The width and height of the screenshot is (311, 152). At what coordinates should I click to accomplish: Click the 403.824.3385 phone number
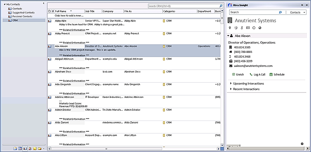click(242, 47)
